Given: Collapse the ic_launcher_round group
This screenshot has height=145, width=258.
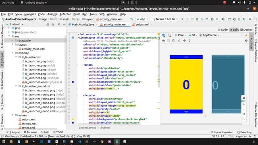Looking at the screenshot, I should (16, 86).
